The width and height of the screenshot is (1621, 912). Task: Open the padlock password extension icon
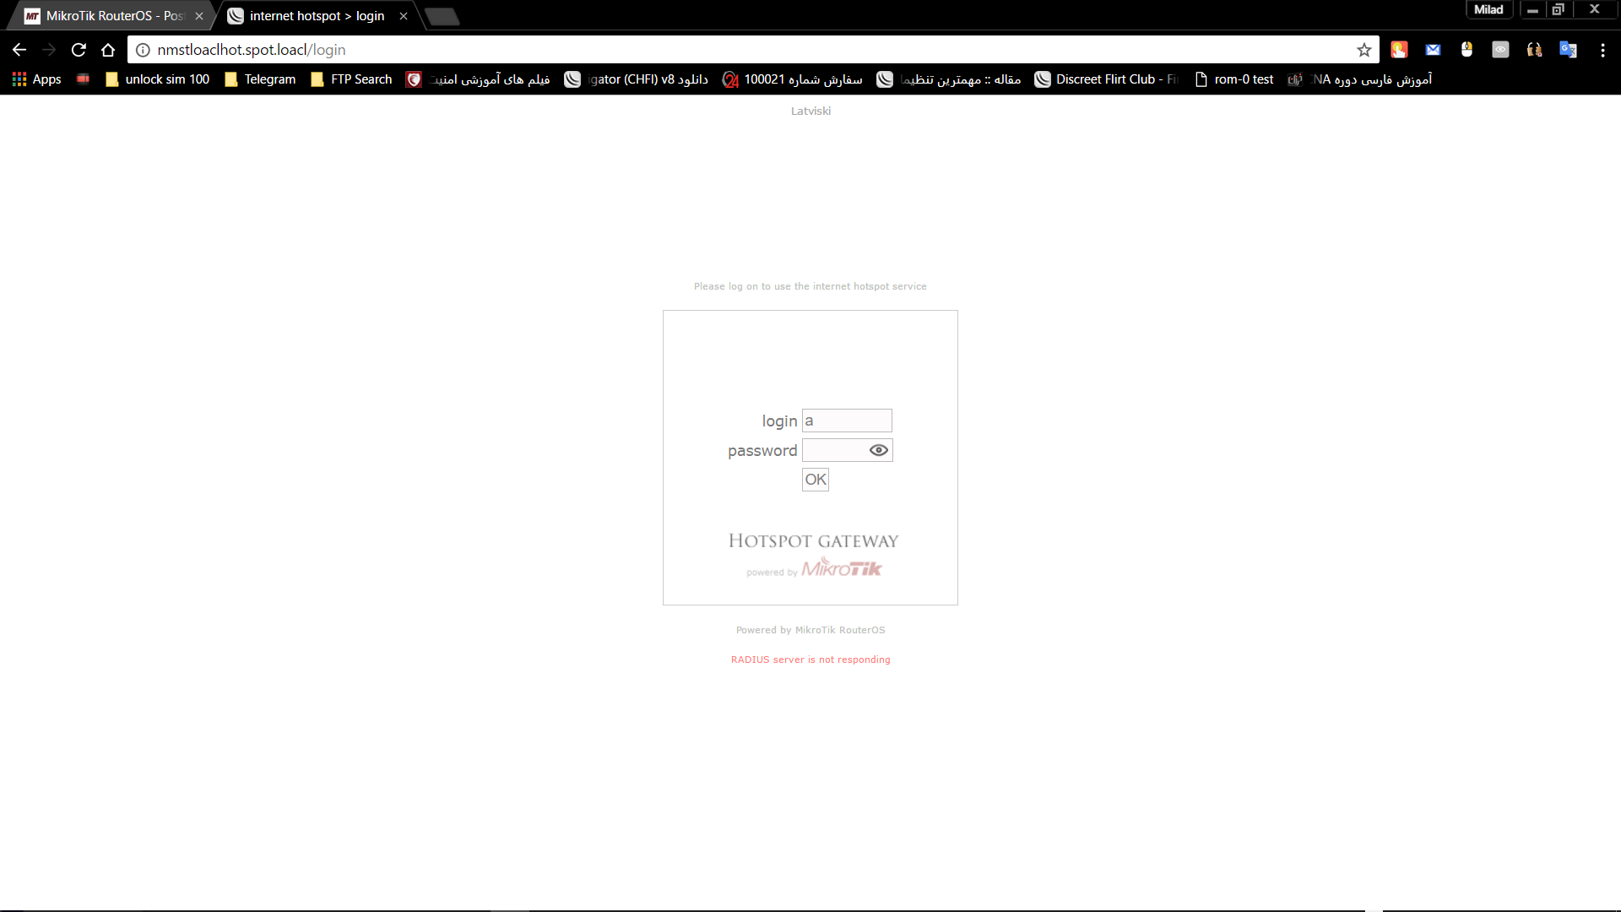pyautogui.click(x=1535, y=50)
